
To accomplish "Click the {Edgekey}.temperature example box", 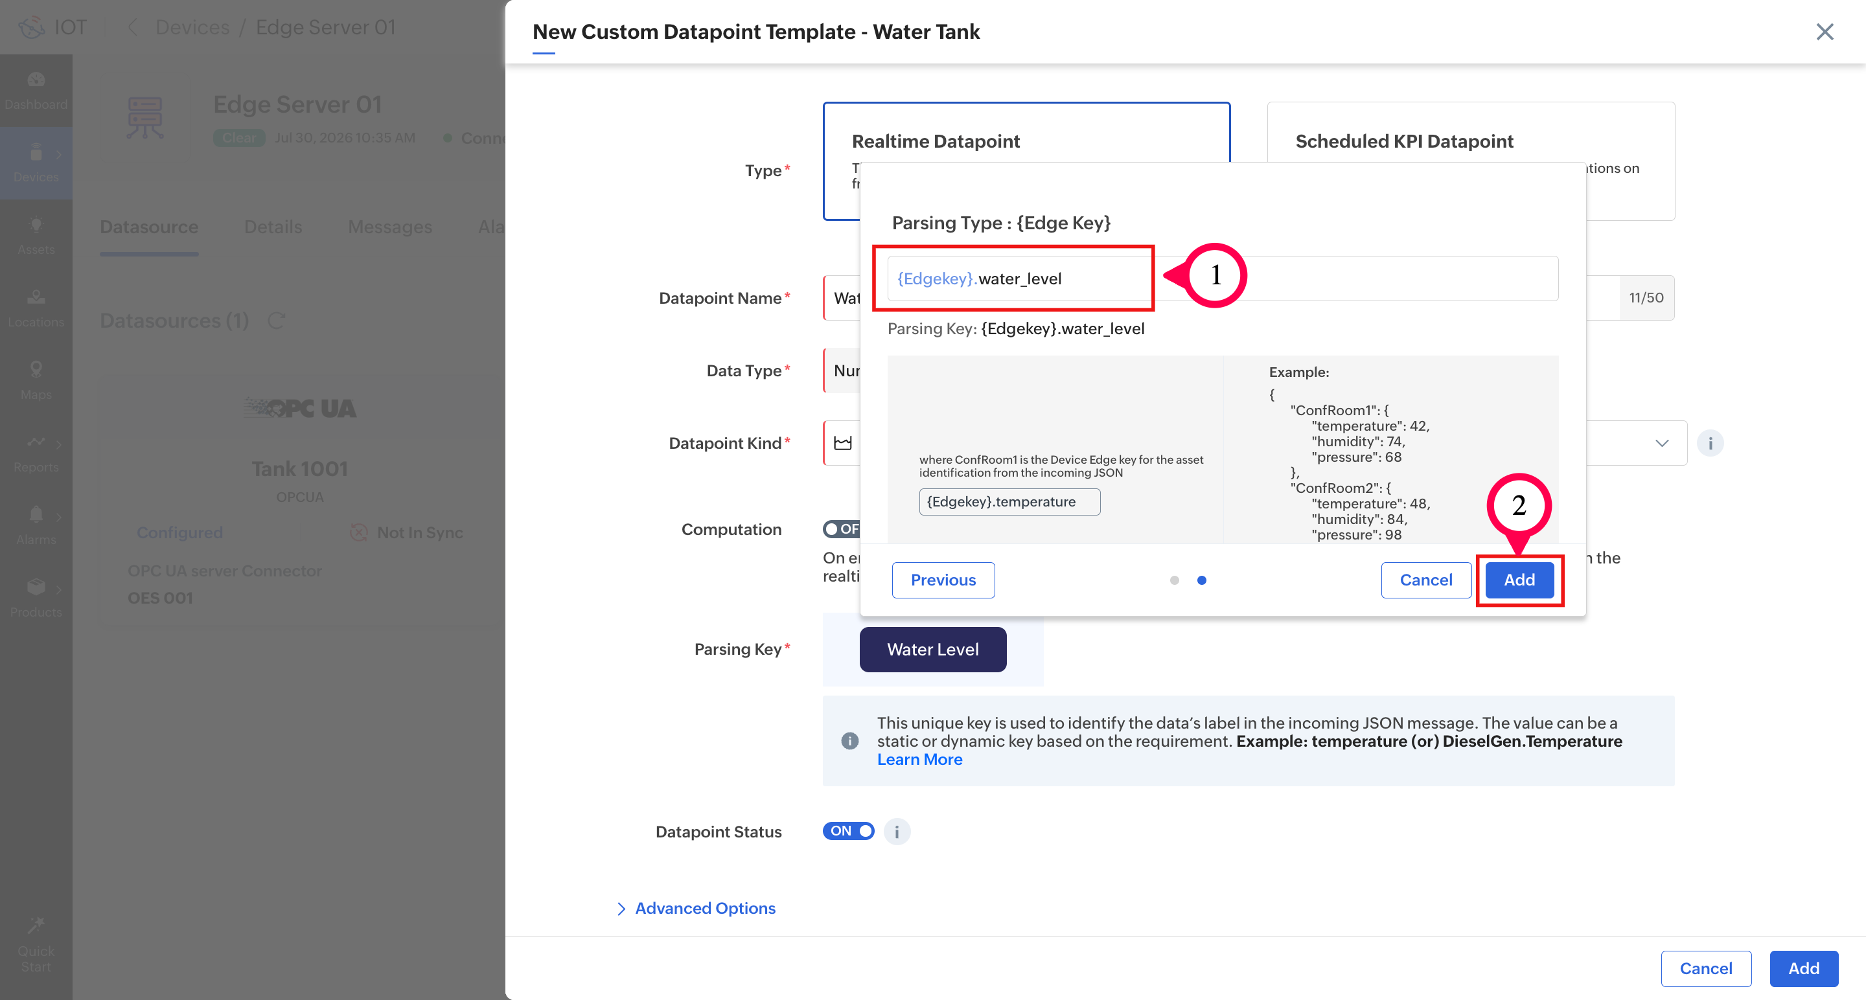I will click(x=1009, y=502).
